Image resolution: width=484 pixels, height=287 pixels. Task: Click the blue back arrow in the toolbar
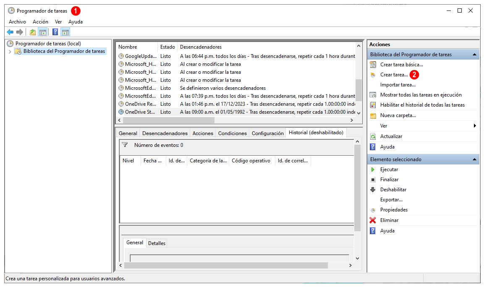10,32
